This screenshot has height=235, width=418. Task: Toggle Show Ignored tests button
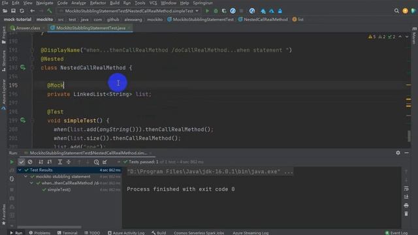[x=30, y=162]
